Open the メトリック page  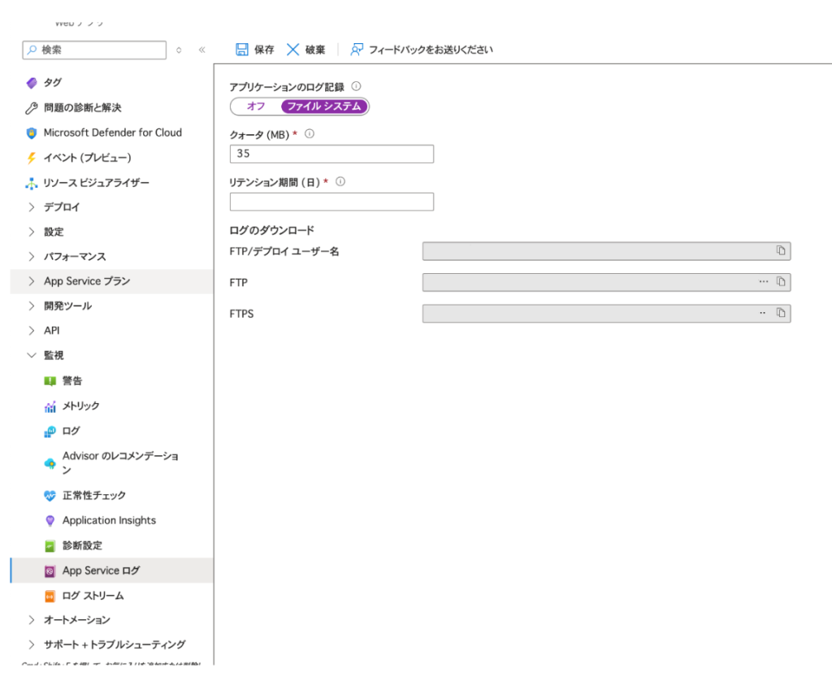click(80, 406)
